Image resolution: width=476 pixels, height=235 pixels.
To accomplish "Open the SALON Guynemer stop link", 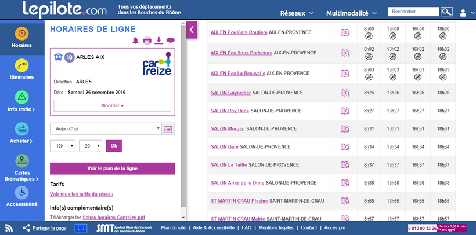I will (230, 93).
